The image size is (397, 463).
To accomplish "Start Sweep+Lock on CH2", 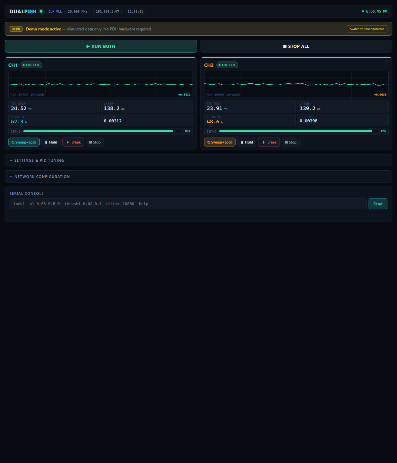I will point(220,142).
